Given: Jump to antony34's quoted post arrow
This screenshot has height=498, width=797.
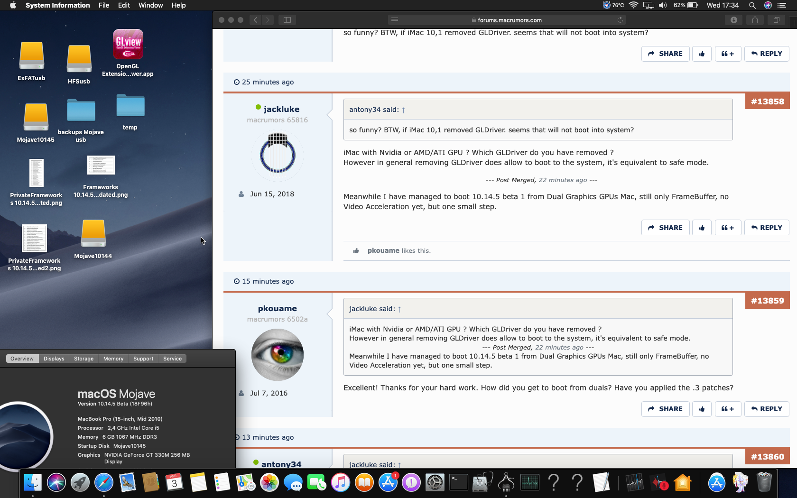Looking at the screenshot, I should tap(403, 110).
